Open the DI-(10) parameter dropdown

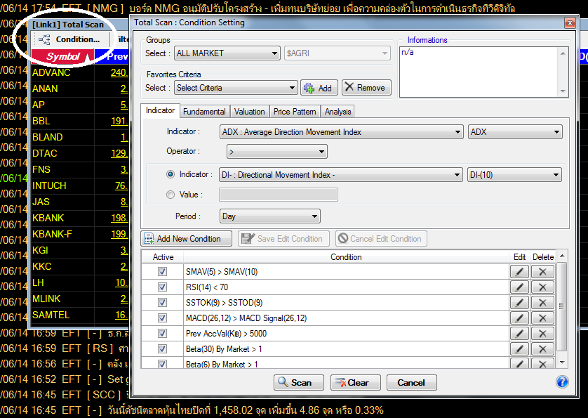(x=514, y=175)
